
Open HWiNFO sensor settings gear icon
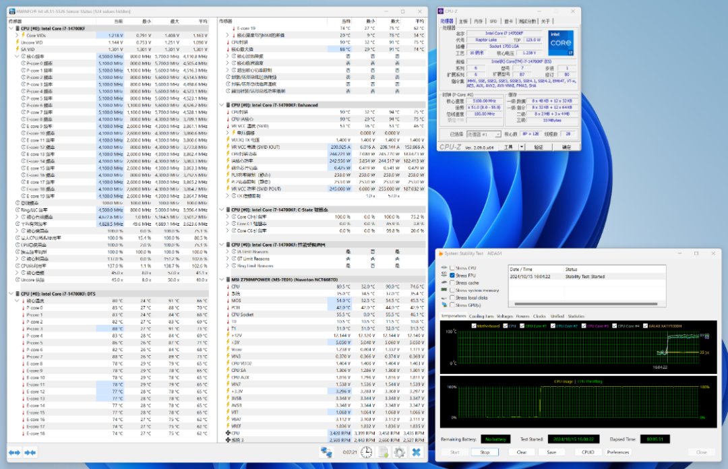click(399, 452)
